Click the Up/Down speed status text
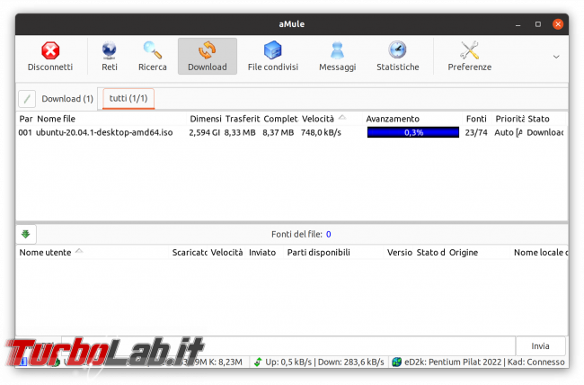This screenshot has height=385, width=584. click(324, 362)
